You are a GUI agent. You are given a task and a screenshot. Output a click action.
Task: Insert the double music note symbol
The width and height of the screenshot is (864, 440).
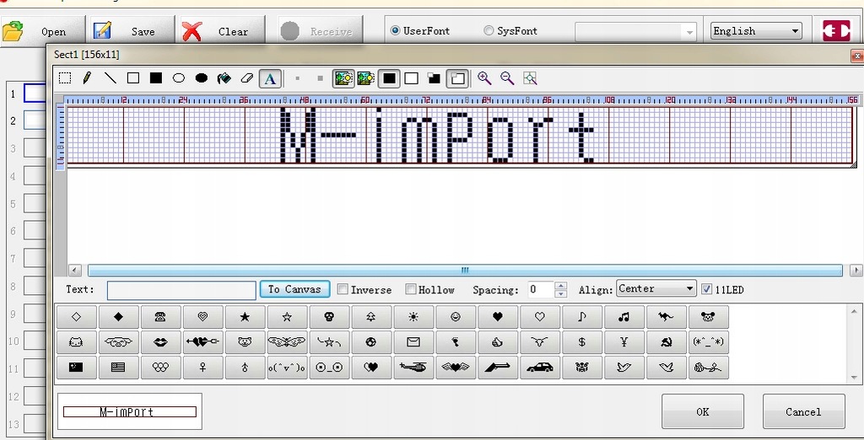point(624,317)
